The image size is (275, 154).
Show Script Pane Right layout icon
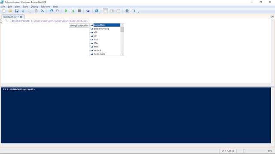(112, 11)
